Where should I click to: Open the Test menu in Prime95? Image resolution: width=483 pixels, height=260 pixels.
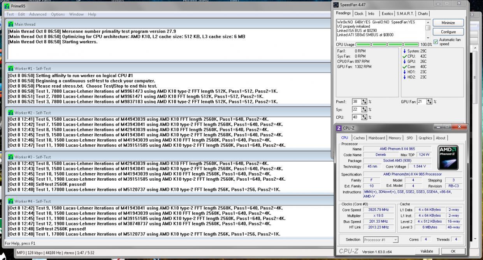click(10, 14)
